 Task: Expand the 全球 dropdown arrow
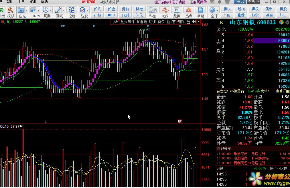pos(218,10)
